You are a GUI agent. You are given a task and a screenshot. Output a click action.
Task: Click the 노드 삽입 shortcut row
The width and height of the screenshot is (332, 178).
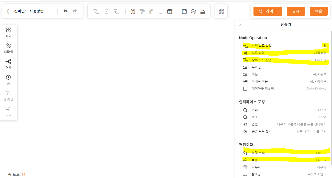[x=285, y=53]
